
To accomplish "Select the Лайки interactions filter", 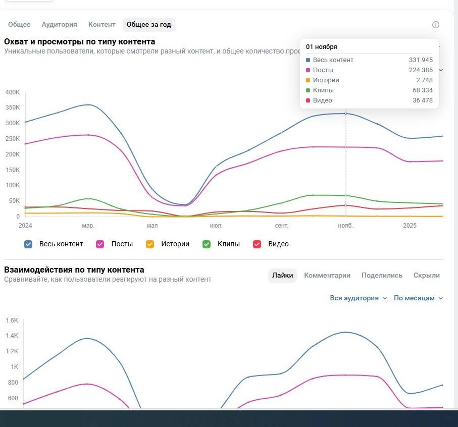I will coord(282,276).
